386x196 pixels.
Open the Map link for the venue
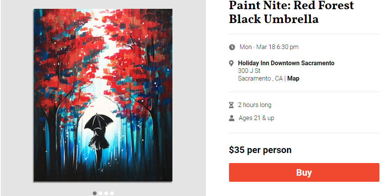coord(293,78)
